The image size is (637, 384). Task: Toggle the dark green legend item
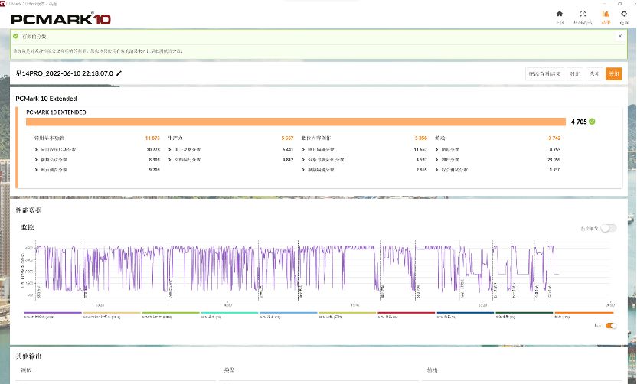(x=524, y=315)
